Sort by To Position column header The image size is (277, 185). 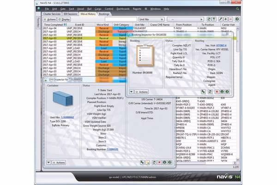(x=208, y=25)
